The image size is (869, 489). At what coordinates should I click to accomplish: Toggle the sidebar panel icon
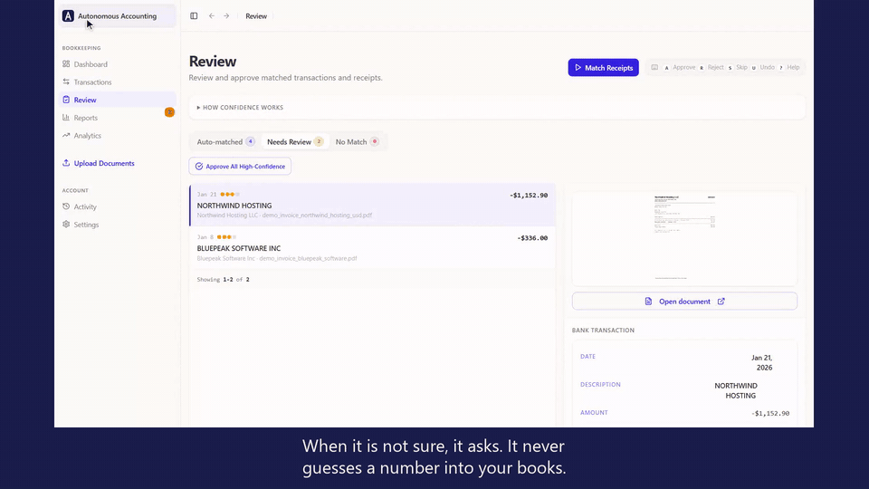[x=194, y=16]
